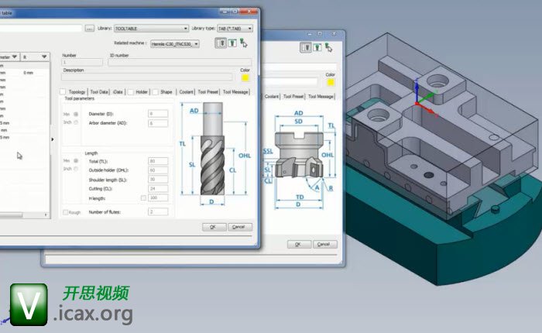542x333 pixels.
Task: Click the green tool-with-cursor icon in front dialog
Action: click(x=244, y=43)
